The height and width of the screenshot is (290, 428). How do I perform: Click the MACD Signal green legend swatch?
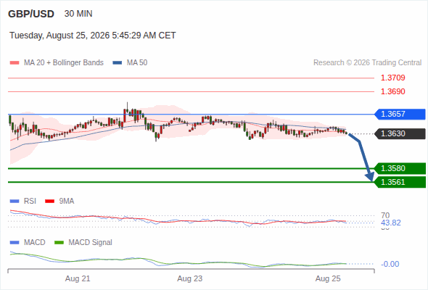(x=59, y=243)
